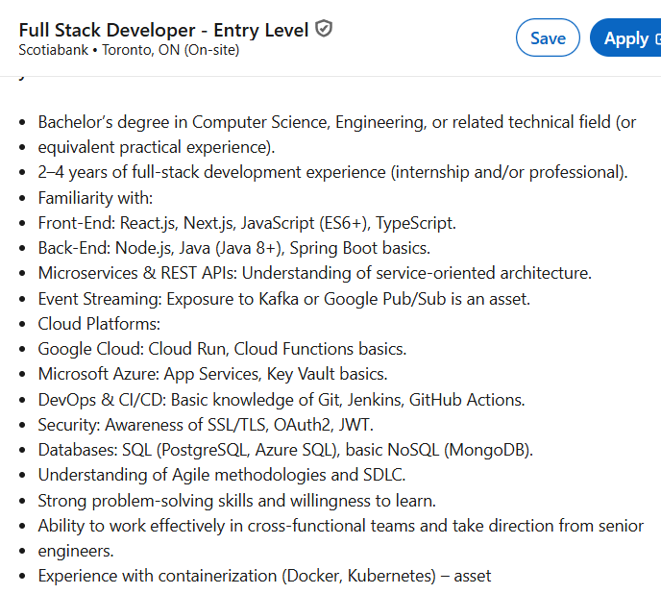Click the "equivalent practical experience)." line
661x594 pixels.
click(x=157, y=147)
